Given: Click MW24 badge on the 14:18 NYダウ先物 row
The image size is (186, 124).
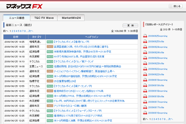Looking at the screenshot, I should pyautogui.click(x=50, y=57).
